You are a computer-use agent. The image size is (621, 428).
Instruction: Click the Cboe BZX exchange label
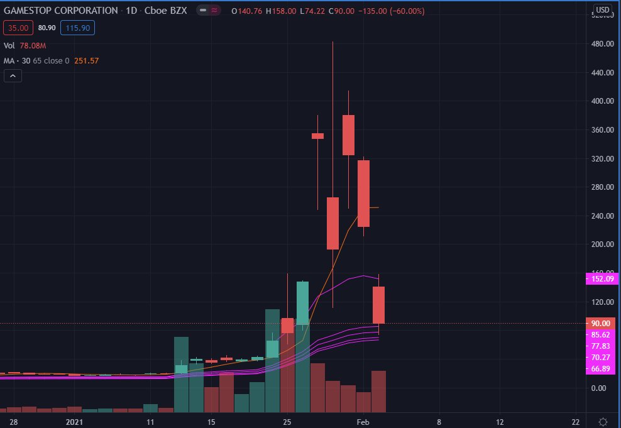[x=165, y=11]
